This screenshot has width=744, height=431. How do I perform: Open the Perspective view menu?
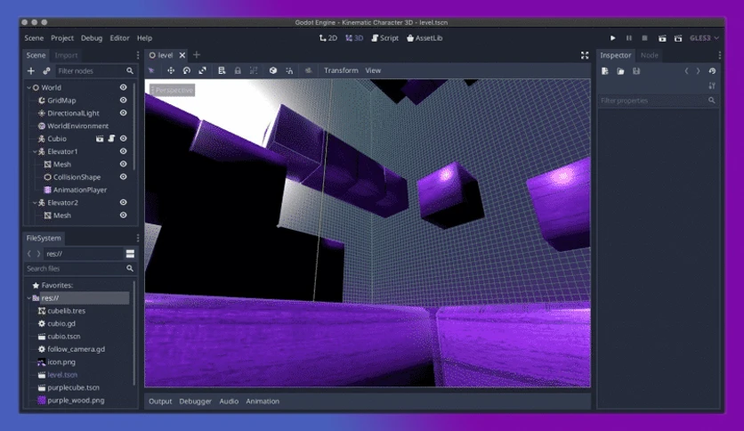tap(172, 90)
